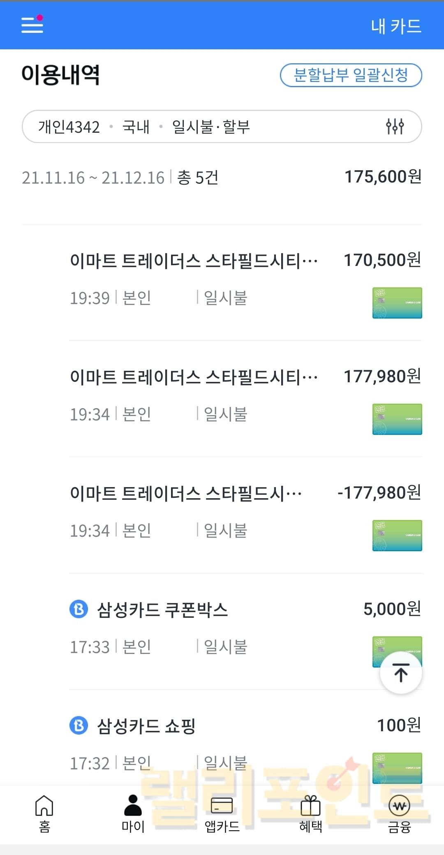Viewport: 444px width, 855px height.
Task: Select the 앱카드 tab
Action: tap(222, 814)
